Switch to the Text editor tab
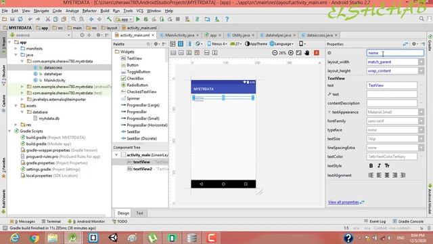The width and height of the screenshot is (433, 244). tap(139, 213)
